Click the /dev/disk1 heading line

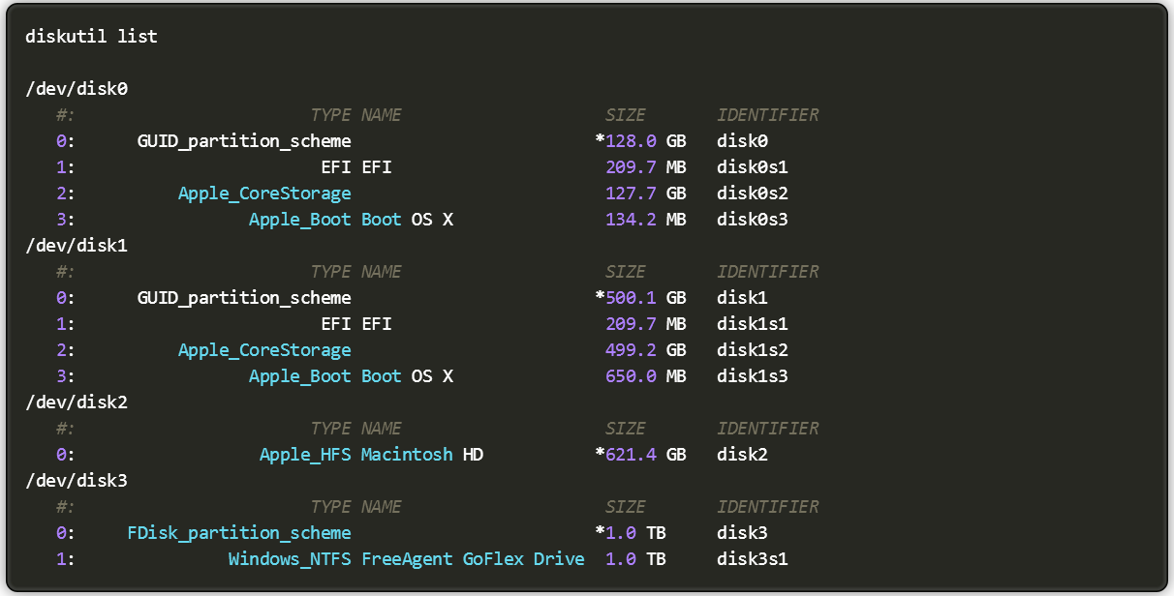pos(77,246)
